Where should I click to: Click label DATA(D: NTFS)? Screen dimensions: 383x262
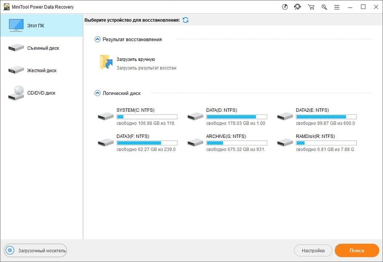pyautogui.click(x=222, y=110)
